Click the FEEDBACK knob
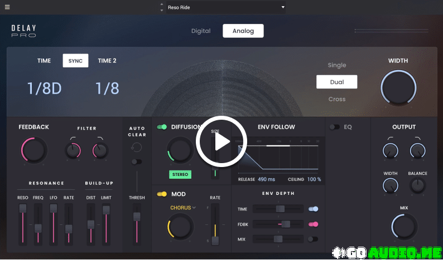The width and height of the screenshot is (443, 260). pos(34,150)
